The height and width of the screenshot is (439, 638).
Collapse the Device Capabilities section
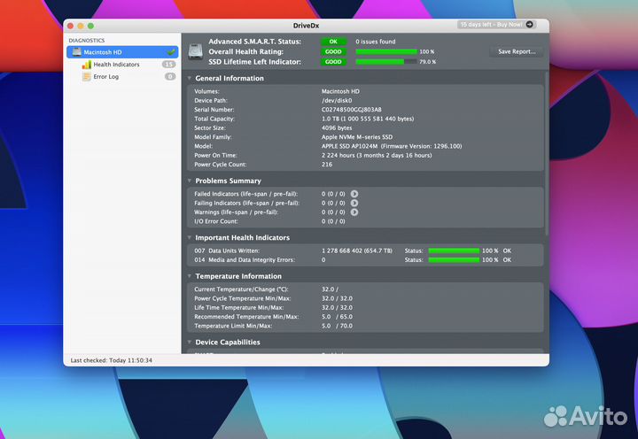(190, 342)
